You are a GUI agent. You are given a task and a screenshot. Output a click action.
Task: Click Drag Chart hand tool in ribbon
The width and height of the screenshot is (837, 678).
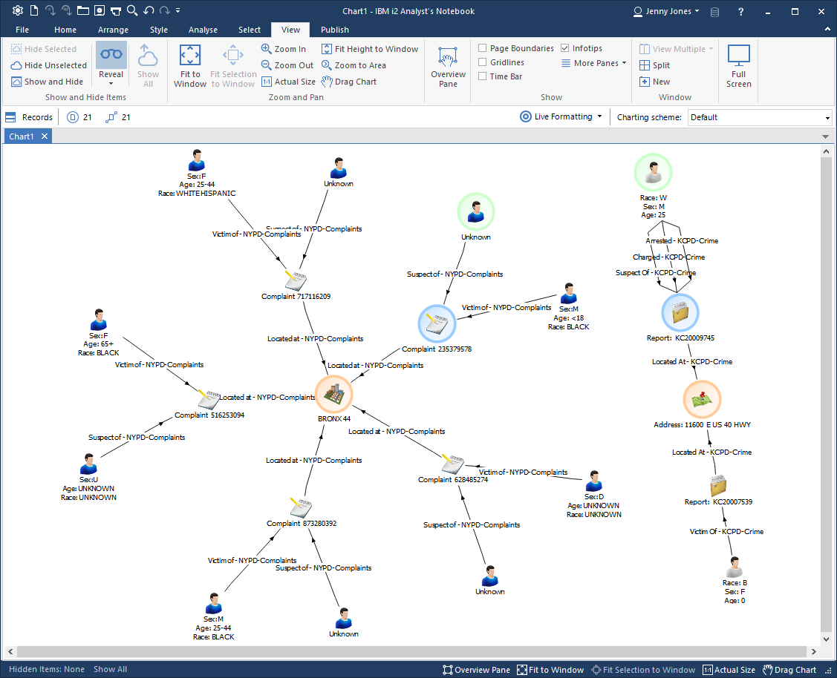[328, 82]
